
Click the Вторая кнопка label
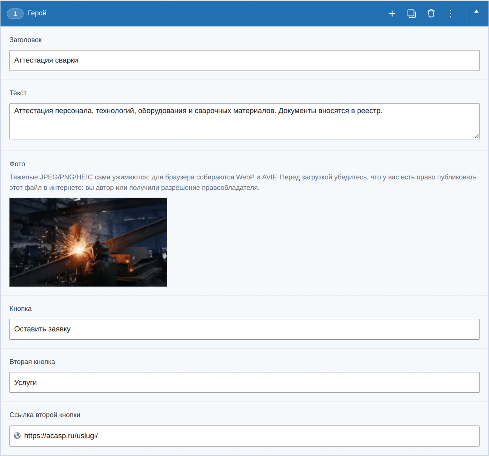(32, 362)
